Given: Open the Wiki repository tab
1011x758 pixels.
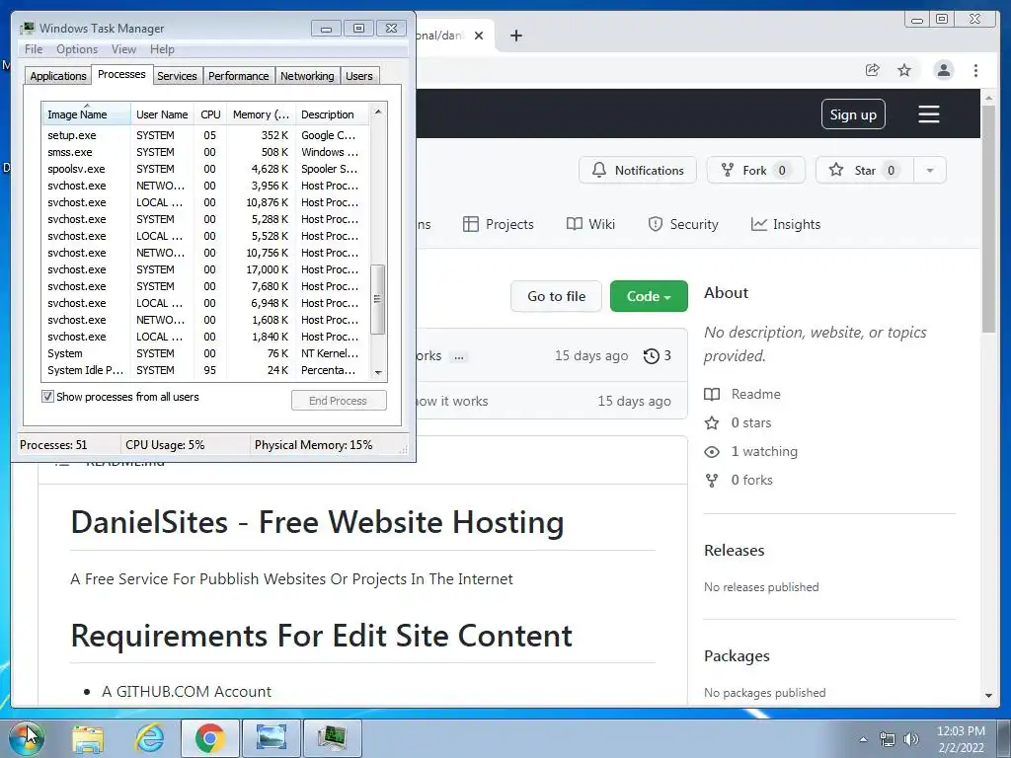Looking at the screenshot, I should [590, 224].
